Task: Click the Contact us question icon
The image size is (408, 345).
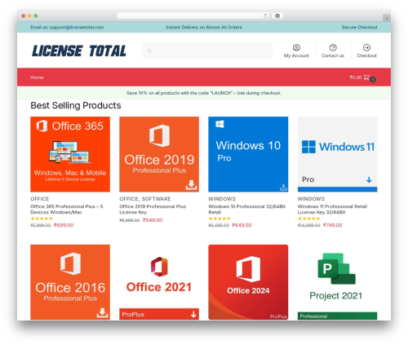Action: pyautogui.click(x=333, y=47)
